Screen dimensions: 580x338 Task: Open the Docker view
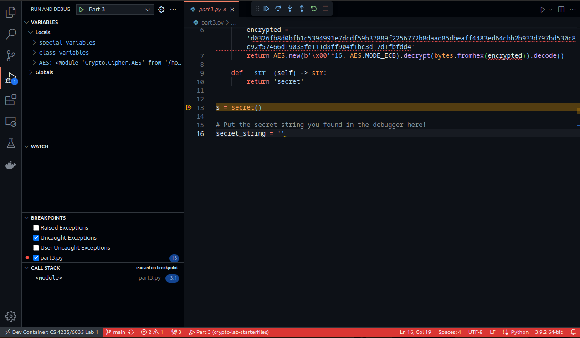tap(11, 166)
